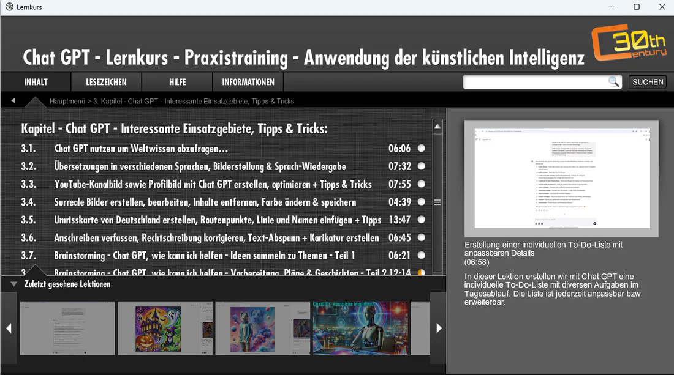674x375 pixels.
Task: Click the Lernkurs app icon in title bar
Action: [9, 7]
